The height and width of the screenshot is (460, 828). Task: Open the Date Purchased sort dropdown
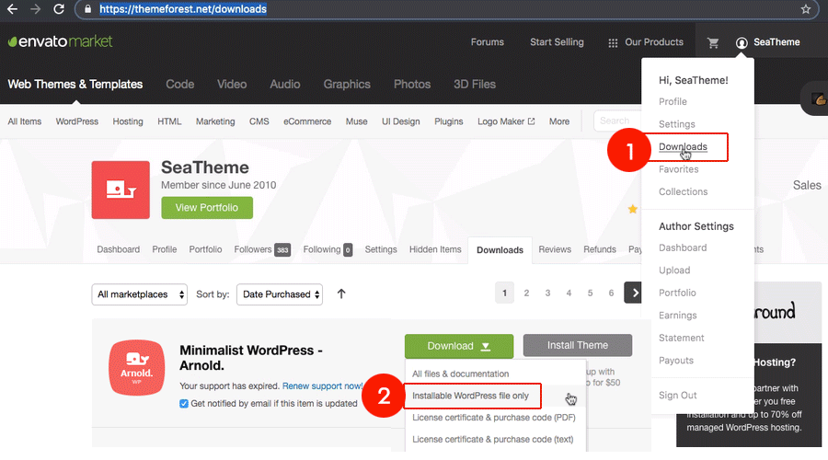[280, 294]
